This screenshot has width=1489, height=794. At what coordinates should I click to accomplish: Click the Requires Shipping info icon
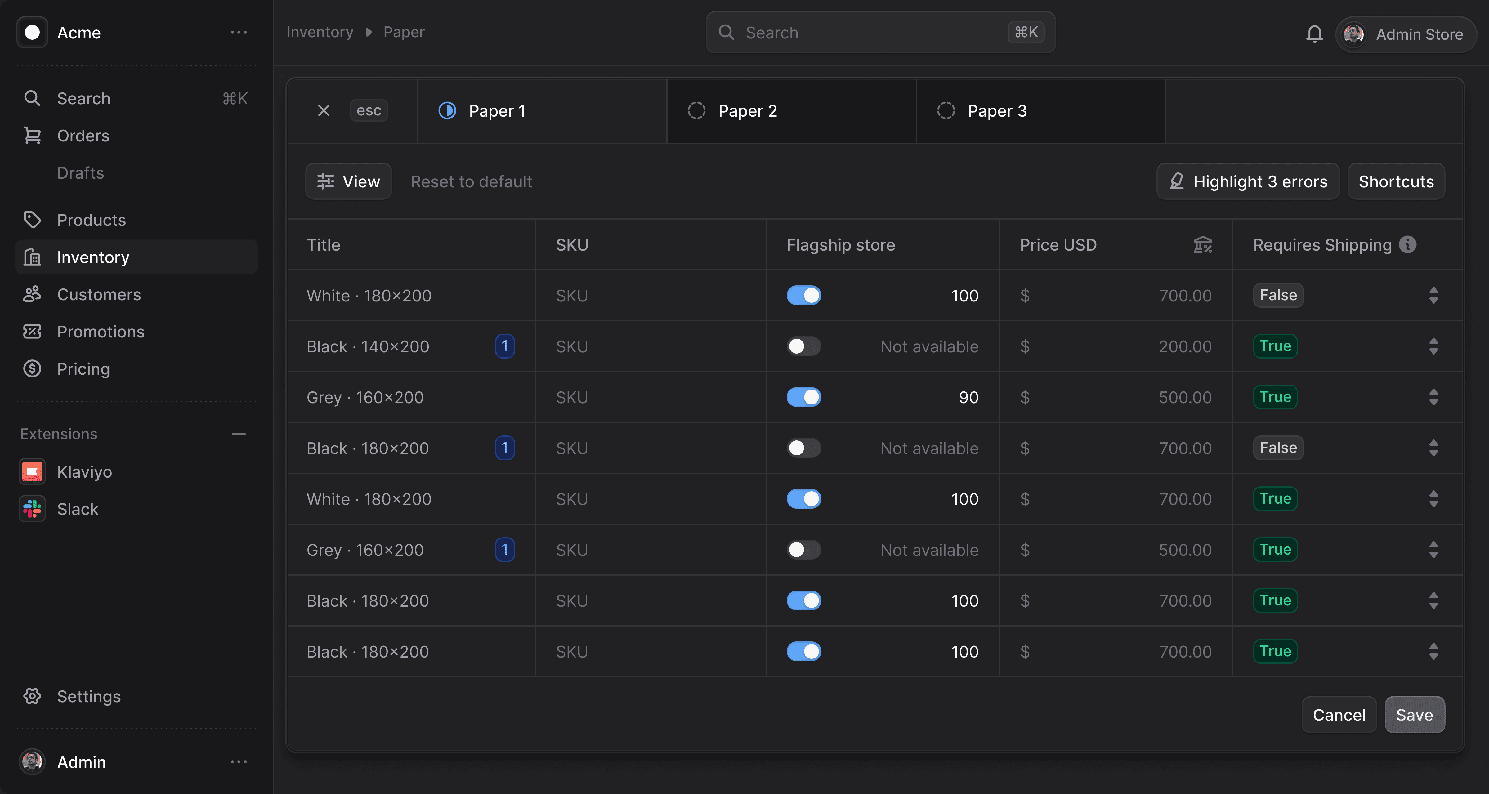pos(1407,244)
